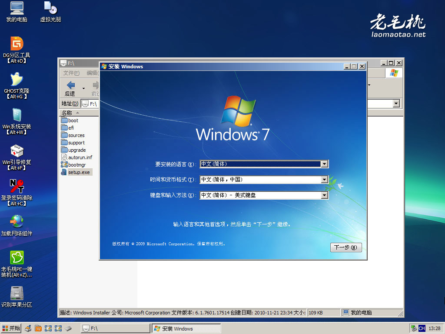This screenshot has width=445, height=334.
Task: Open the 时间和货币格式 dropdown
Action: [324, 180]
